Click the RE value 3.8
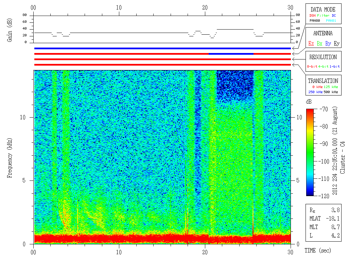 pos(335,210)
